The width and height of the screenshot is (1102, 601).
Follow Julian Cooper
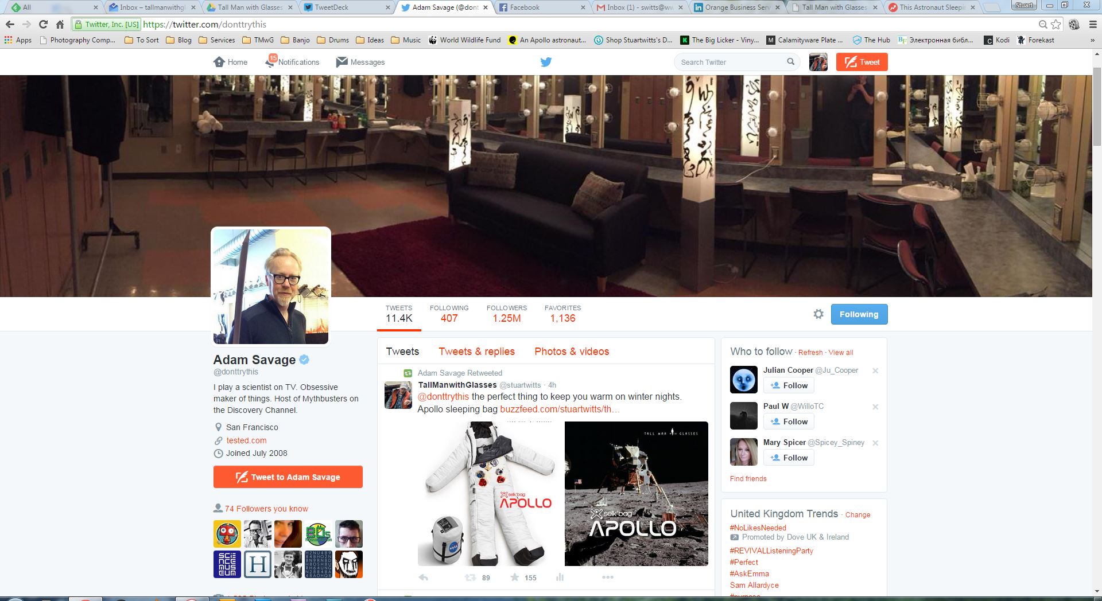click(x=789, y=385)
